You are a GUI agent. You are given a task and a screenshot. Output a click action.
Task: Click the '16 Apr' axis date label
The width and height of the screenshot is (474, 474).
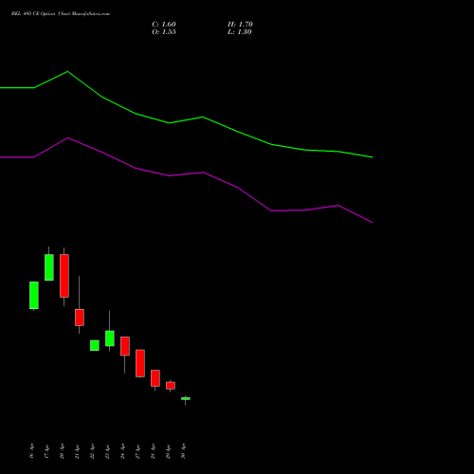(31, 451)
